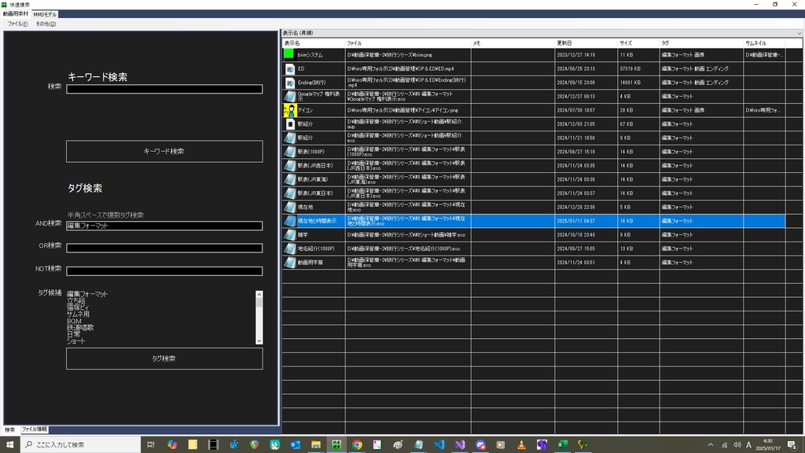This screenshot has width=805, height=453.
Task: Click the green thumbnail icon of biimシステム row
Action: (x=289, y=53)
